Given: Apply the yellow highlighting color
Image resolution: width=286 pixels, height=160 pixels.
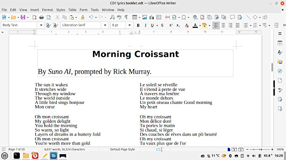Looking at the screenshot, I should 204,25.
